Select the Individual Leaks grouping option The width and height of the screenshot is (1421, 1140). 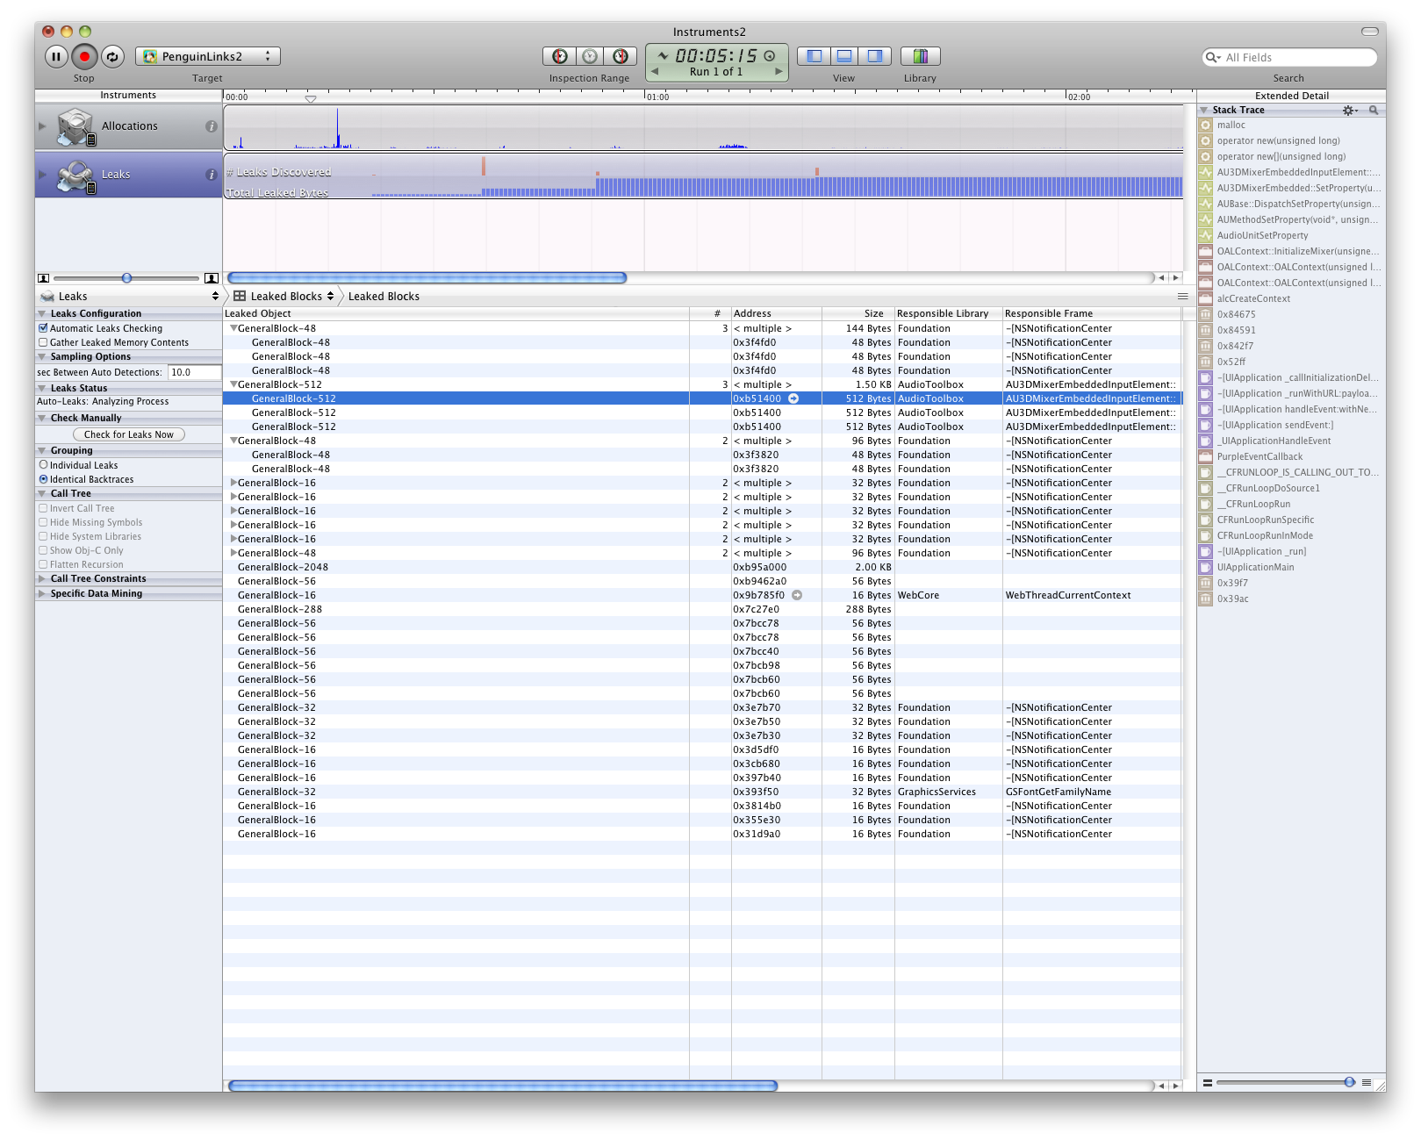[43, 465]
